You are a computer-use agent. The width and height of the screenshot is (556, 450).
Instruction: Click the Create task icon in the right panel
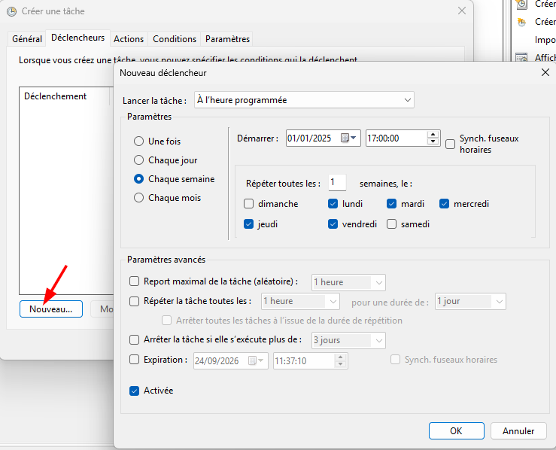click(x=521, y=21)
